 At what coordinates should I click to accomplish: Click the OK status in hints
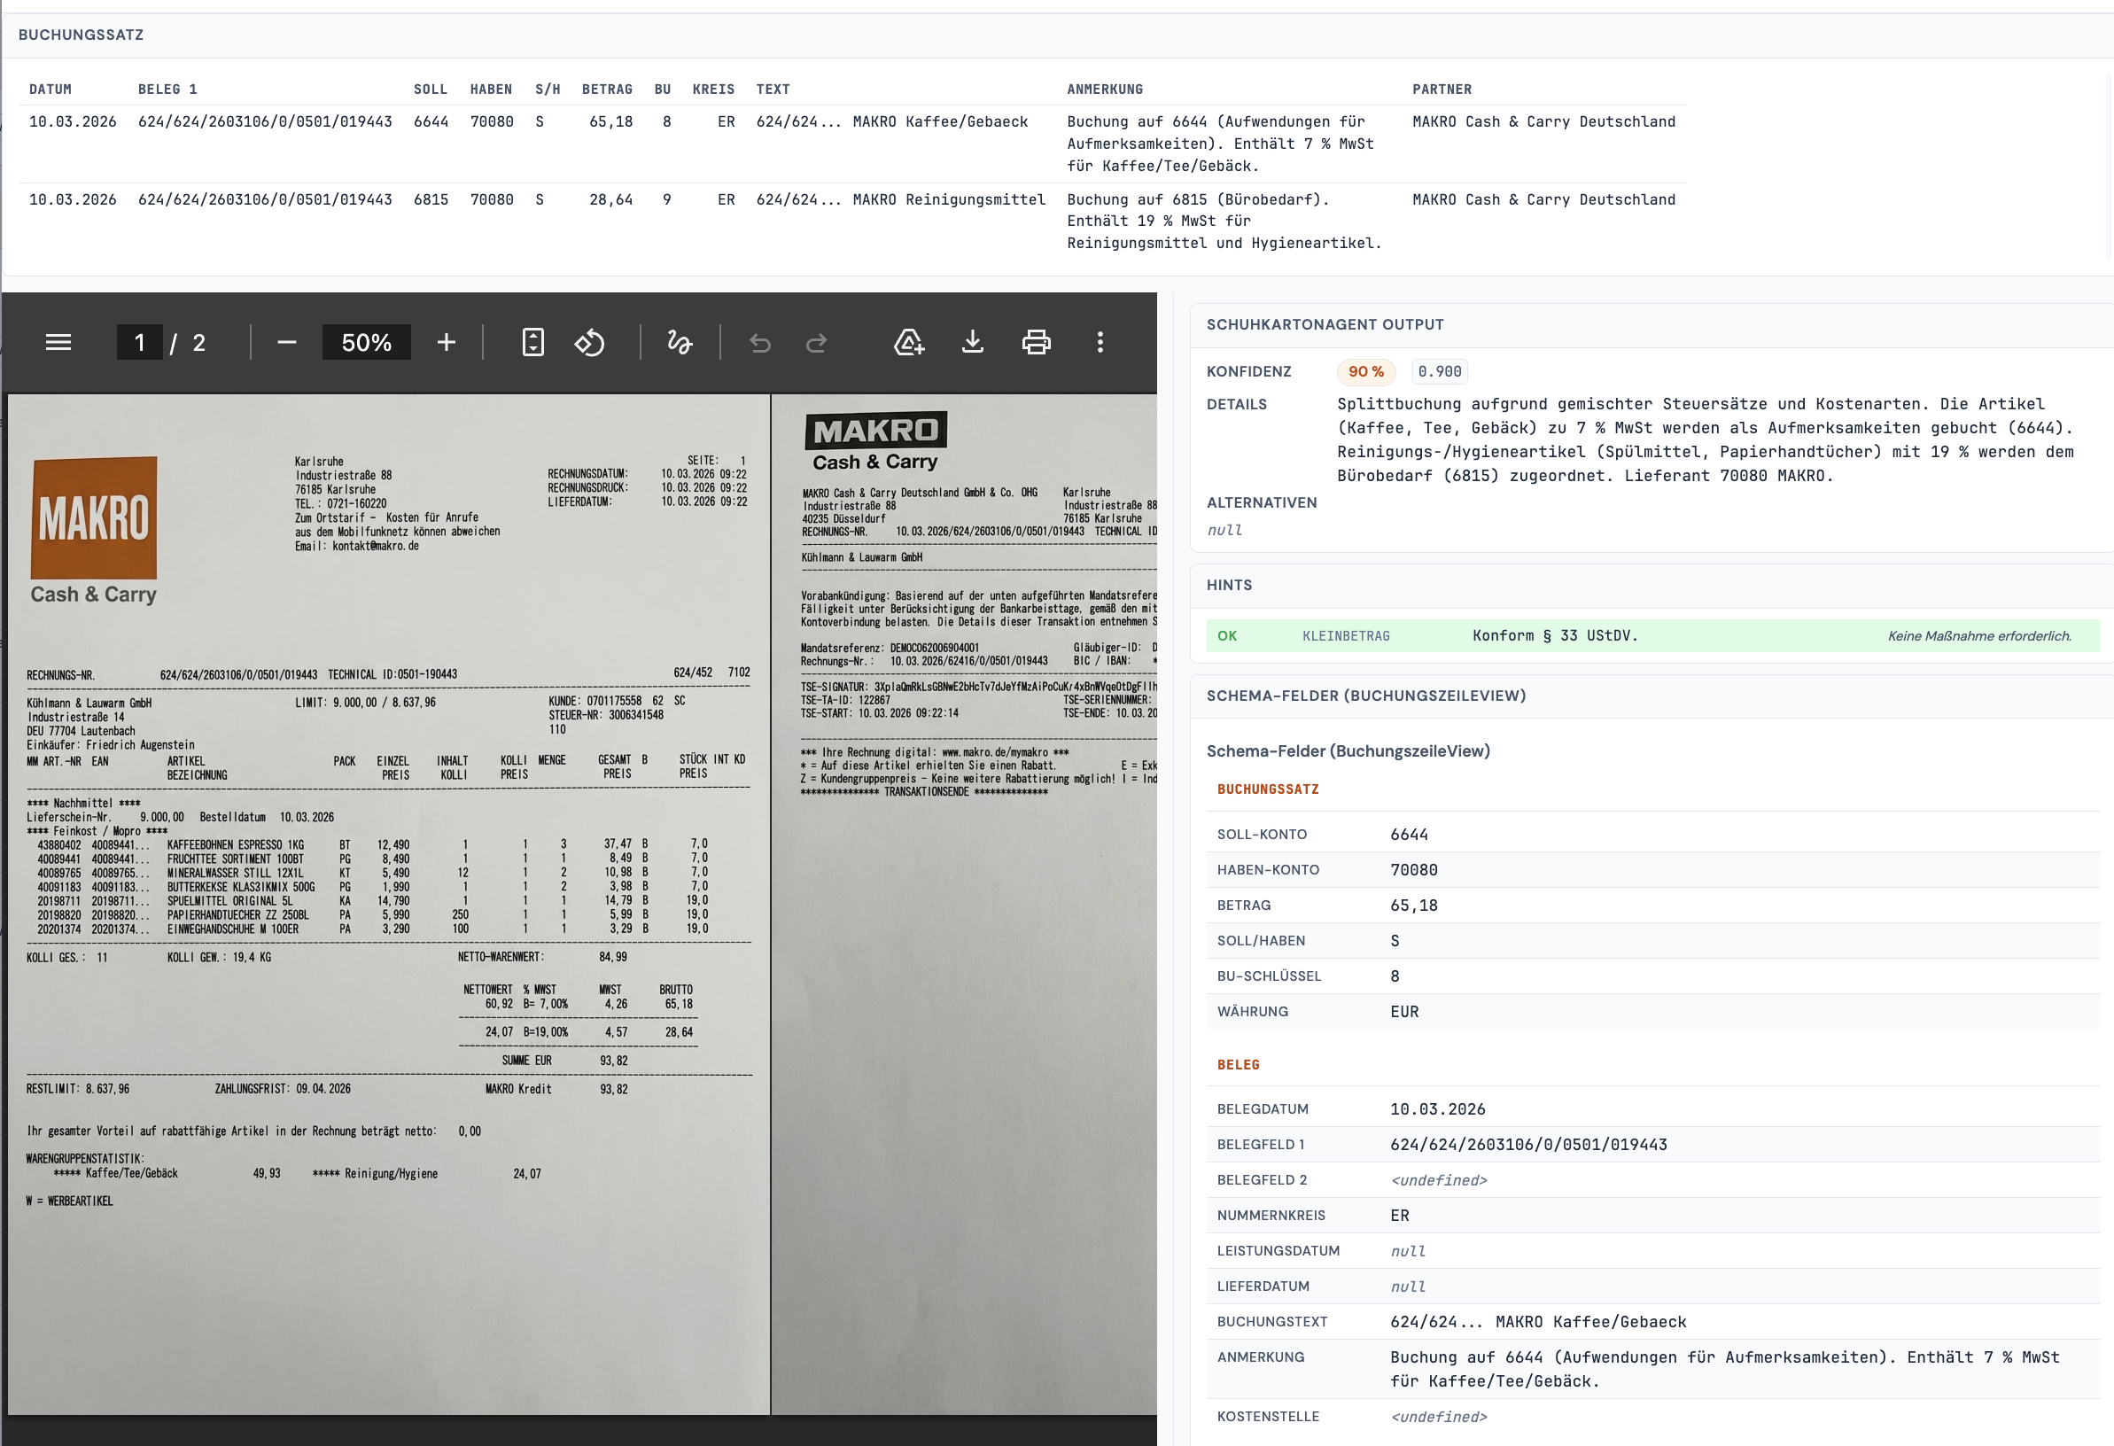(1227, 635)
